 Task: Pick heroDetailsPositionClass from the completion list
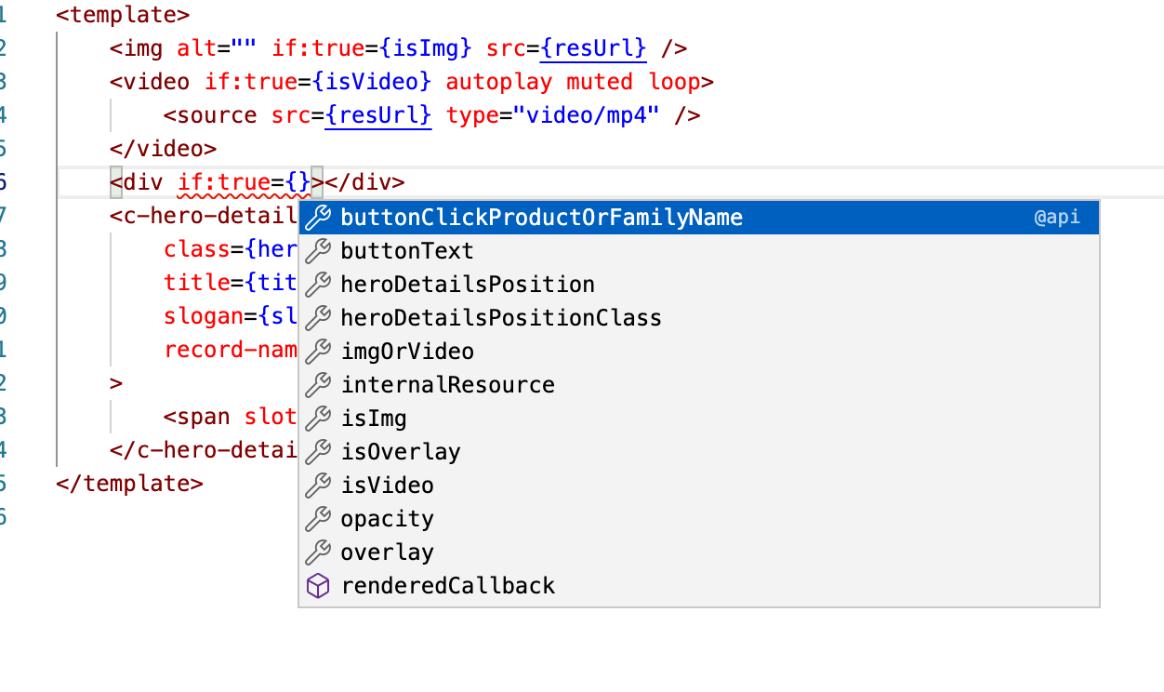(501, 317)
